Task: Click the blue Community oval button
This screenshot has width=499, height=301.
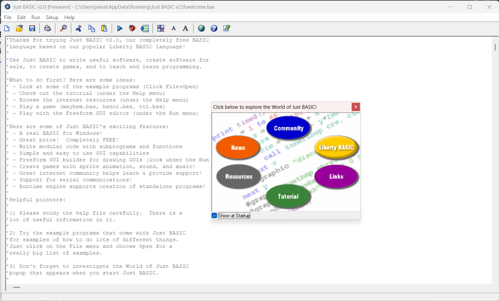Action: pos(288,128)
